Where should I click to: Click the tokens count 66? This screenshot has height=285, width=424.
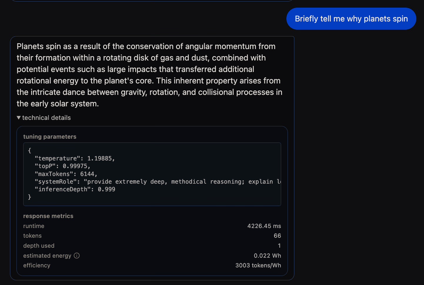point(277,236)
